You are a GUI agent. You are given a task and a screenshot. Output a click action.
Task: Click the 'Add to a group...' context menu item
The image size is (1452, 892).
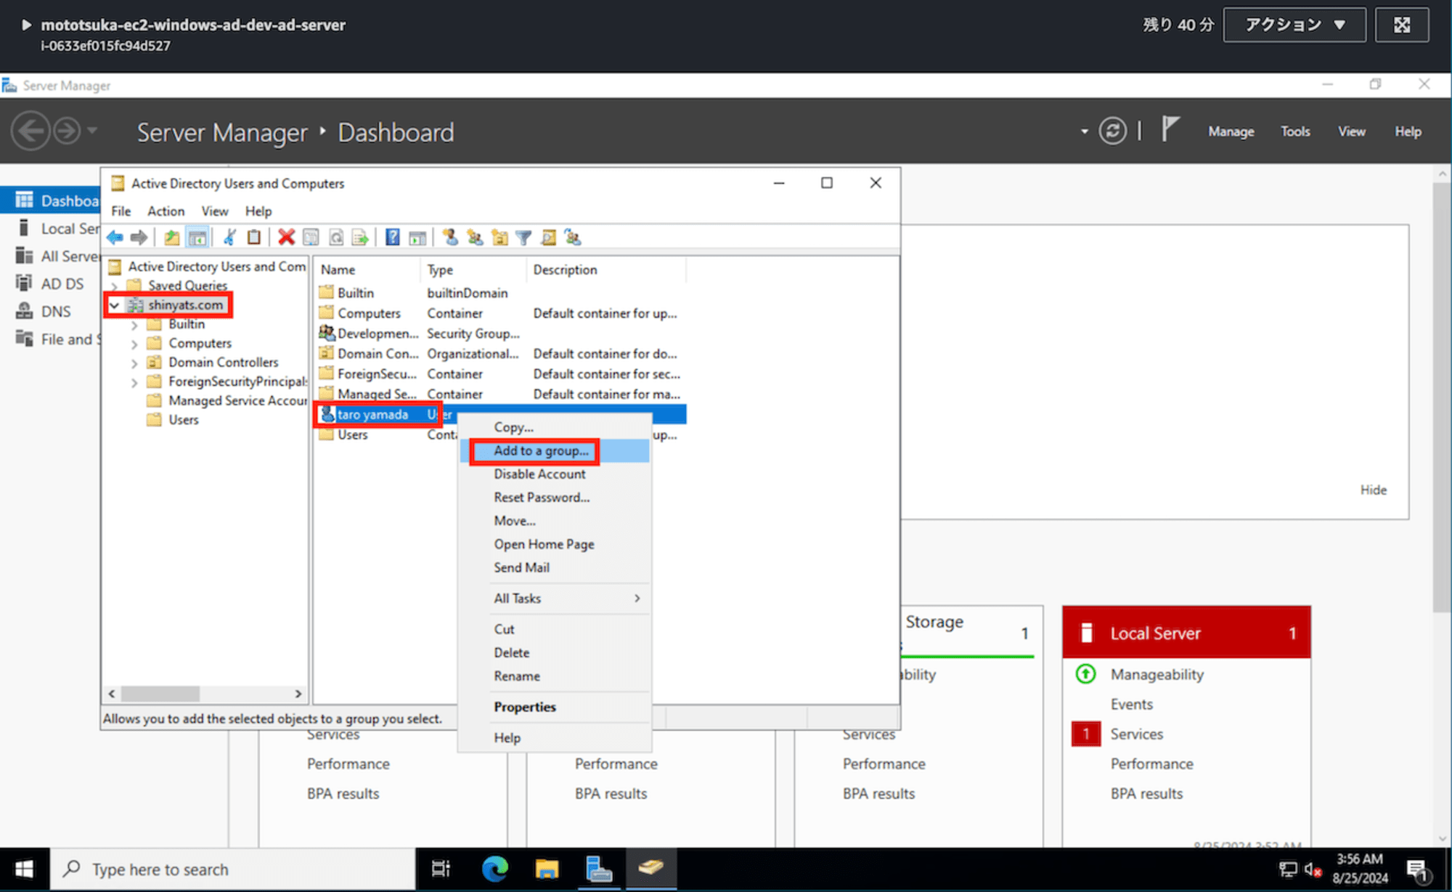539,450
